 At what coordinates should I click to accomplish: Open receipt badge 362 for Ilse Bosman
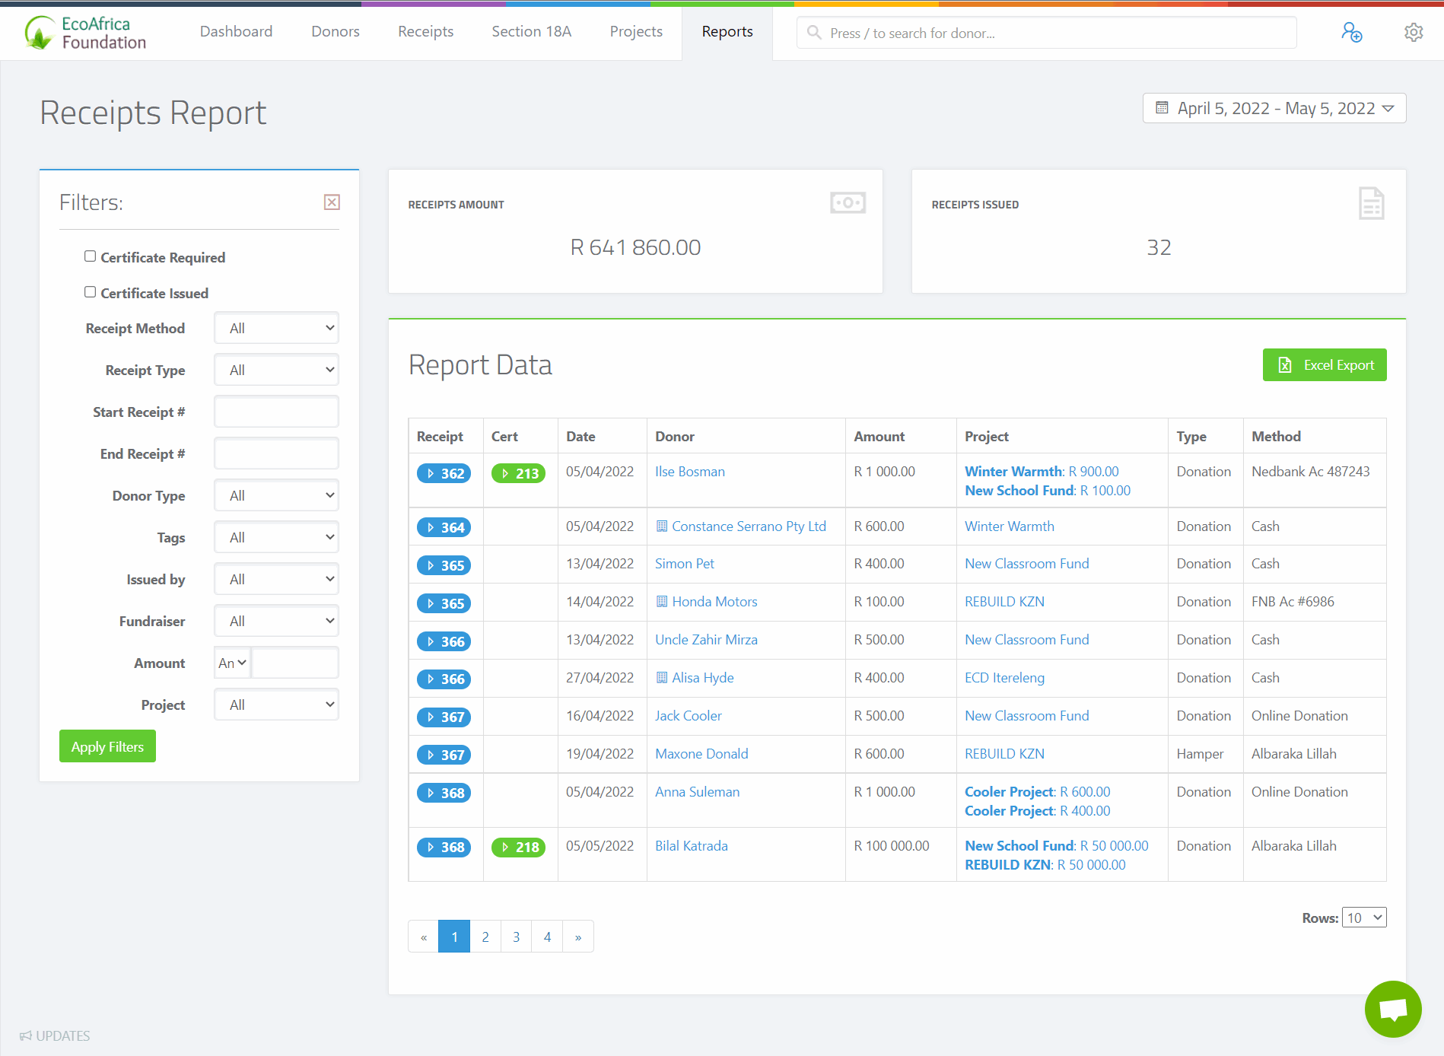pos(444,473)
